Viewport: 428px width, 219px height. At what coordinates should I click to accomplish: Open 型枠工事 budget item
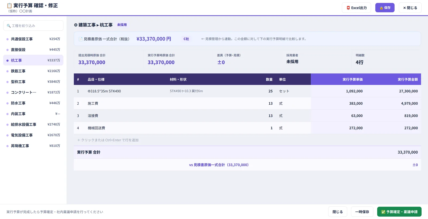(x=33, y=82)
